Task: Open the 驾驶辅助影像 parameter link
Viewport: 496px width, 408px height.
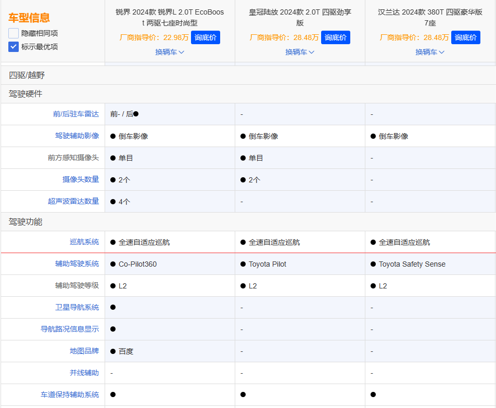Action: pos(77,136)
